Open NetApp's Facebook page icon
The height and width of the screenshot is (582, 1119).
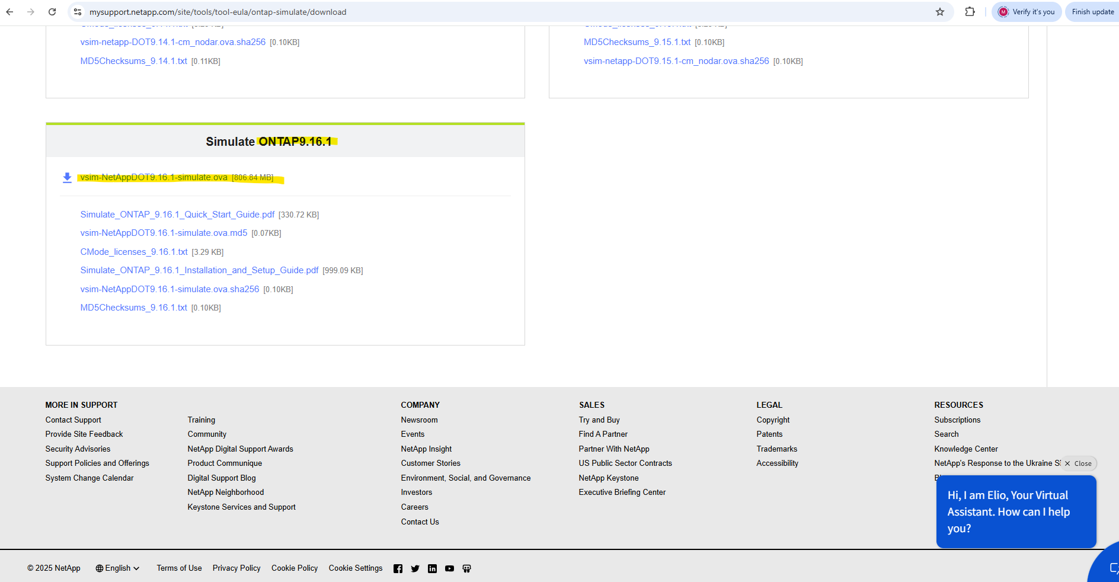click(398, 569)
